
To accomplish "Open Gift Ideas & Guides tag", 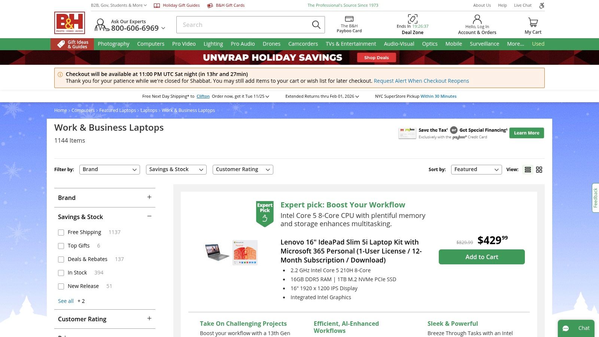I will pos(73,44).
